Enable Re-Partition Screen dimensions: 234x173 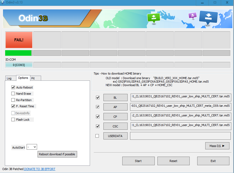13,100
